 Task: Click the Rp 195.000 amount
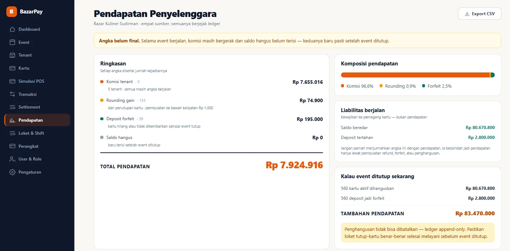[x=310, y=119]
